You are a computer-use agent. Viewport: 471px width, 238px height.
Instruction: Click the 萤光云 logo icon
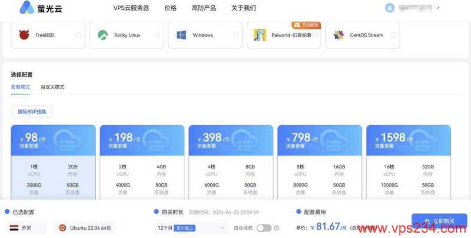26,8
